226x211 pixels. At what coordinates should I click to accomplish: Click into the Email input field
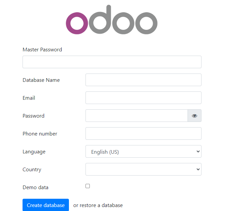(x=143, y=98)
